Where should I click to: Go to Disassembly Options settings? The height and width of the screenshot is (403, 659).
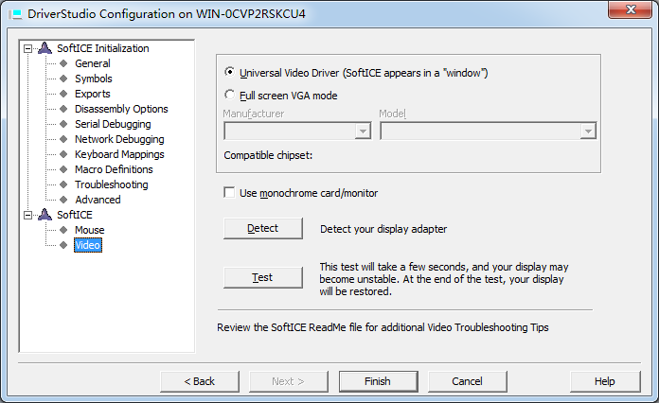click(x=121, y=109)
